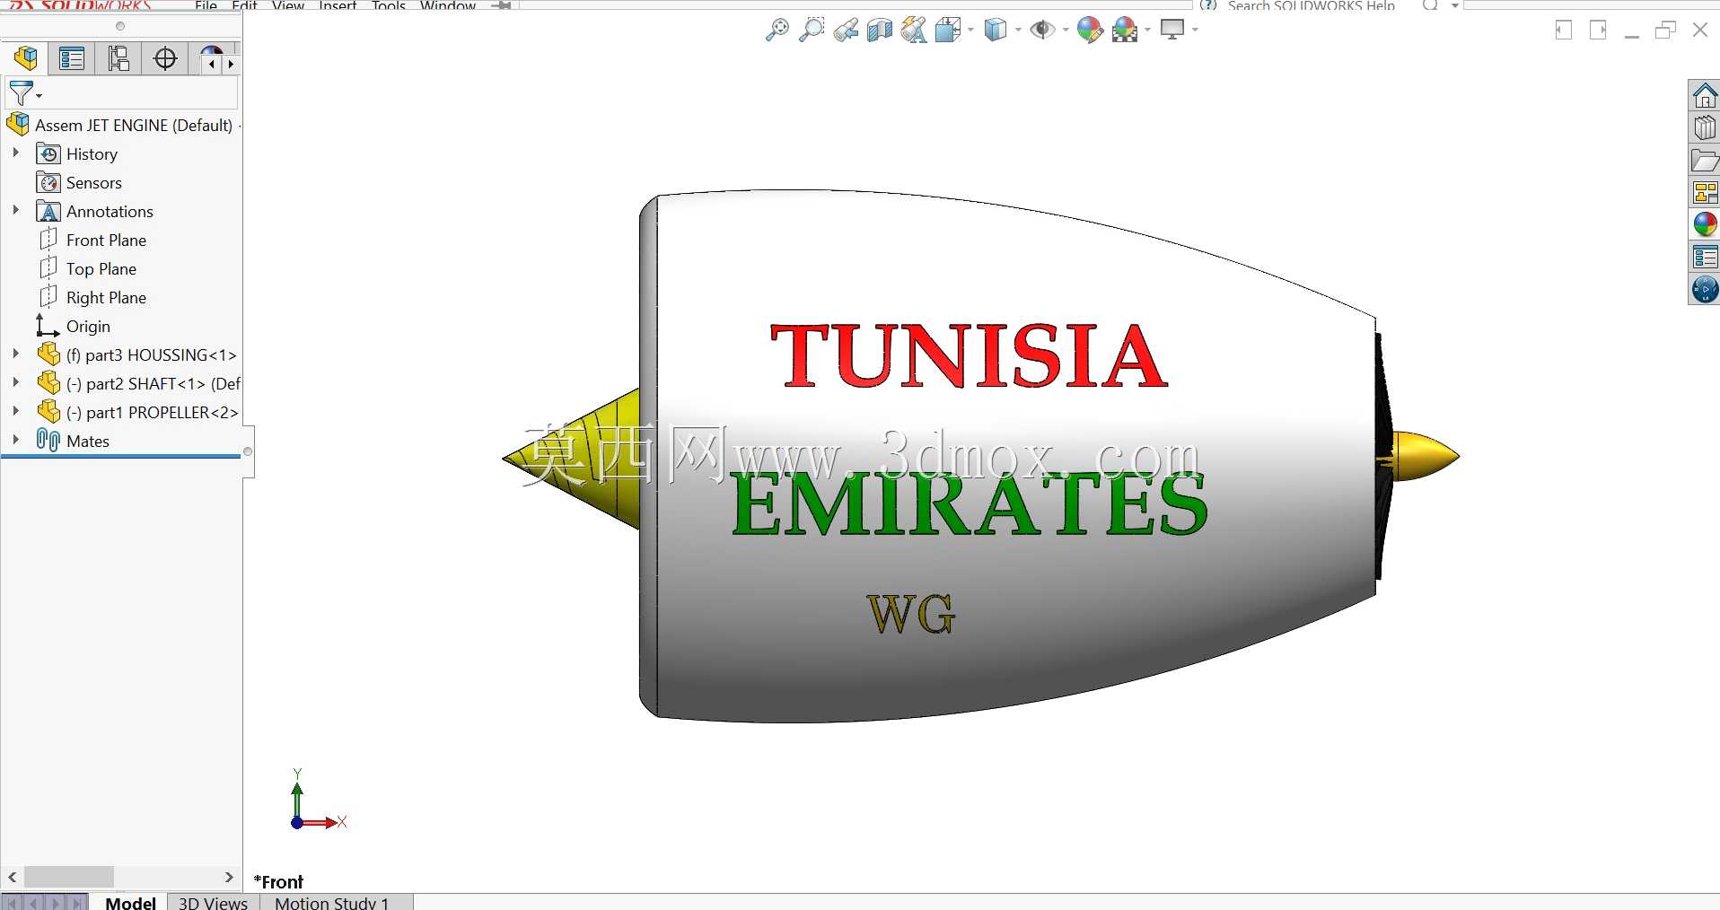Click the Zoom to Fit icon
Image resolution: width=1720 pixels, height=910 pixels.
[777, 30]
